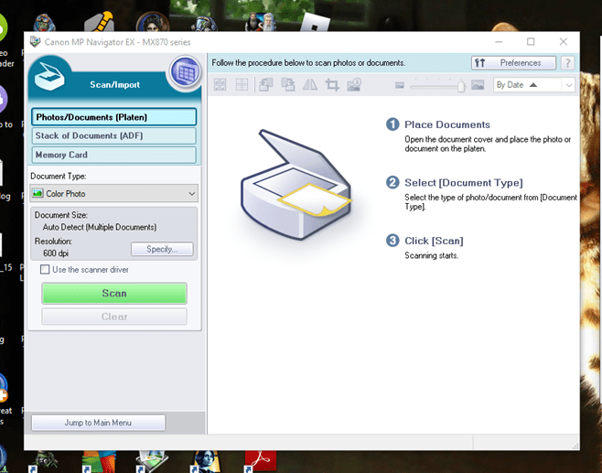The image size is (602, 473).
Task: Click the select all thumbnails icon
Action: coord(220,85)
